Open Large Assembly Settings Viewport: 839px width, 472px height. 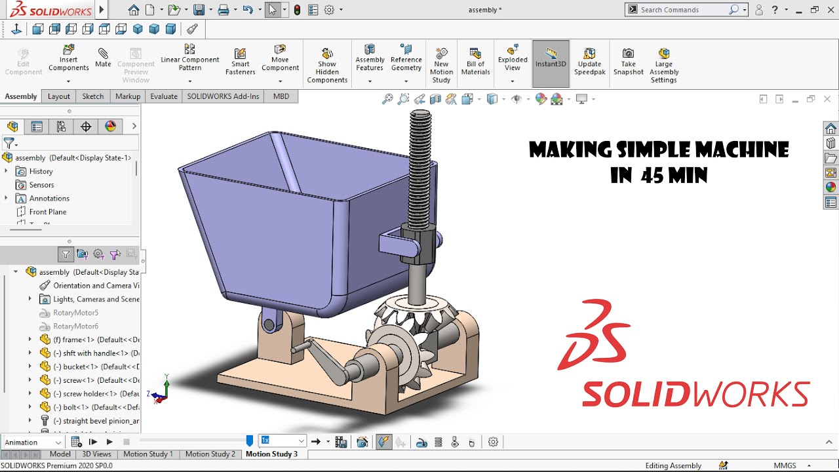coord(664,65)
